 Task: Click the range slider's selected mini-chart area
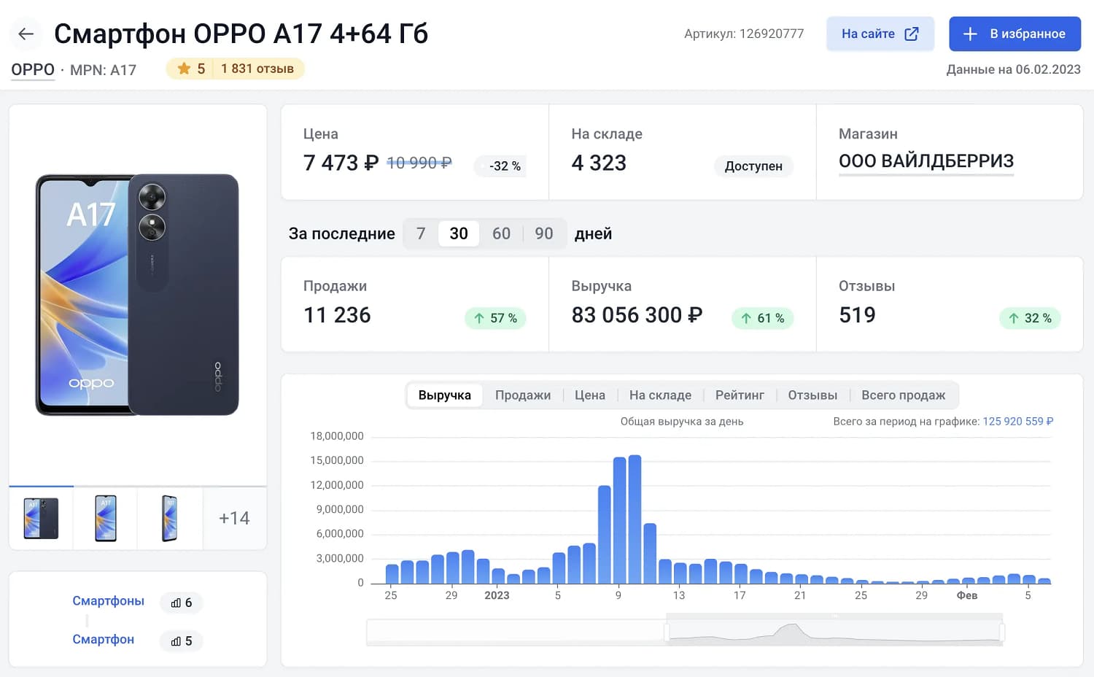[834, 632]
